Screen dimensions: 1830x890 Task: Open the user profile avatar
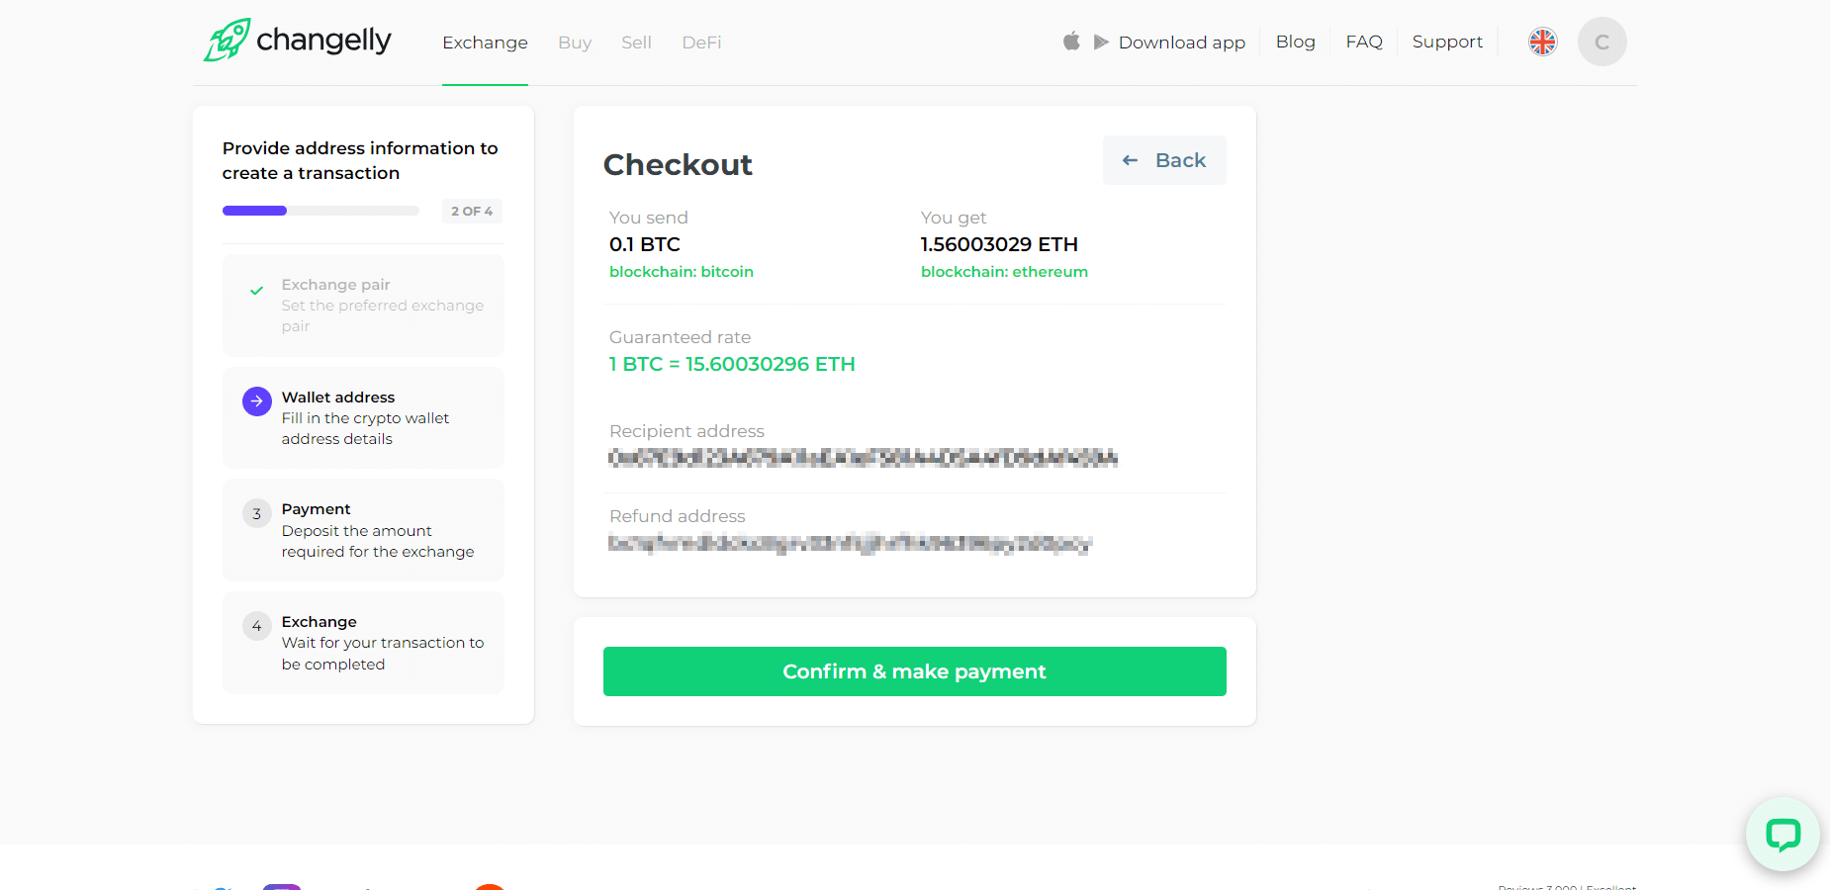[x=1601, y=42]
